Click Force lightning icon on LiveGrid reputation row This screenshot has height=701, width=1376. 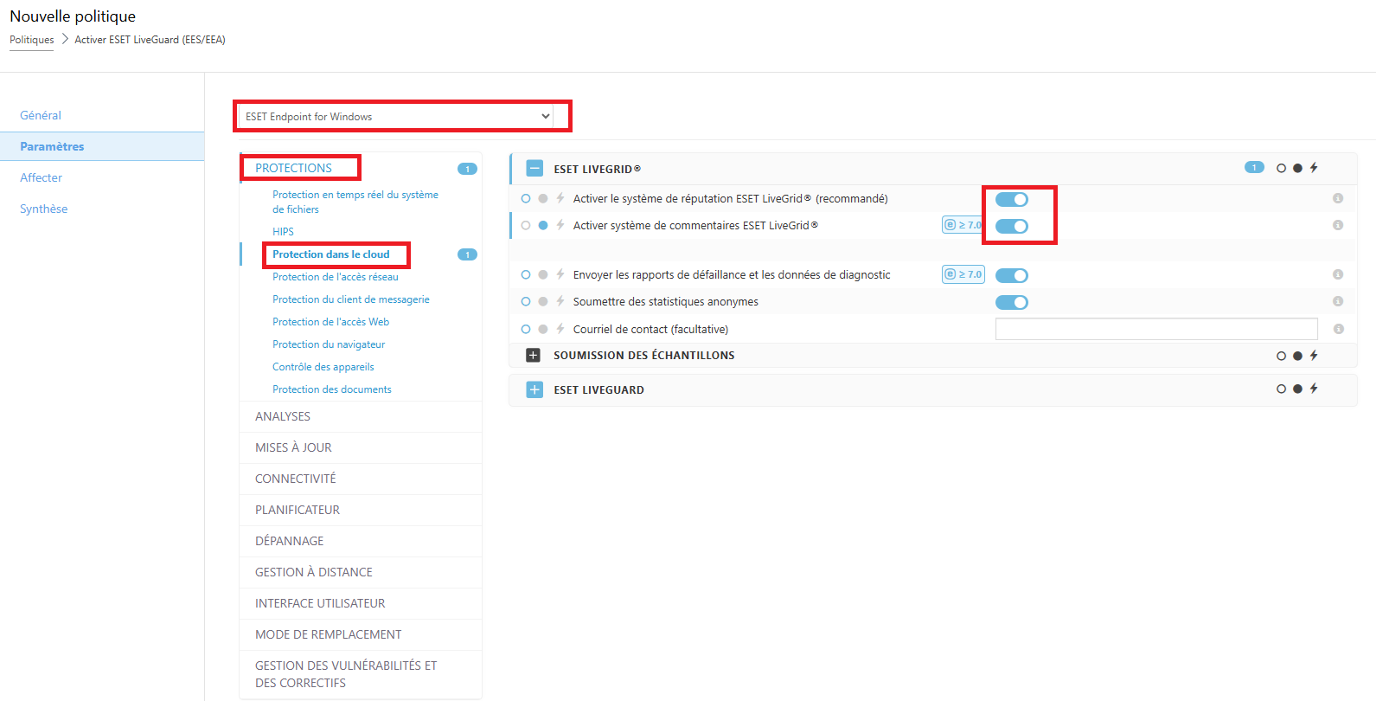point(560,198)
